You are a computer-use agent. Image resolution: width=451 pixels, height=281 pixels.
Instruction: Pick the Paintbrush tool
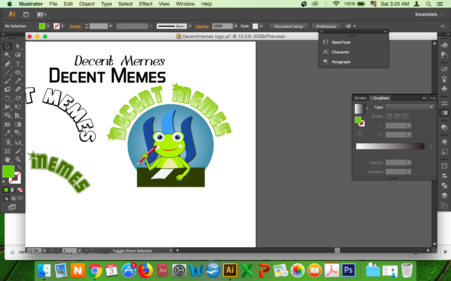[x=7, y=81]
